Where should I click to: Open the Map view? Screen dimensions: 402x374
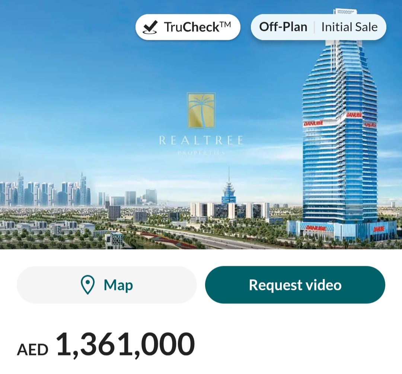tap(107, 285)
